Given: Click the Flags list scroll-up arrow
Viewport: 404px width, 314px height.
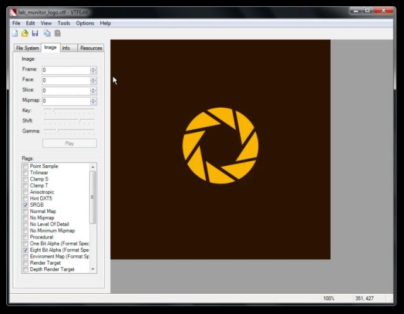Looking at the screenshot, I should coord(93,167).
